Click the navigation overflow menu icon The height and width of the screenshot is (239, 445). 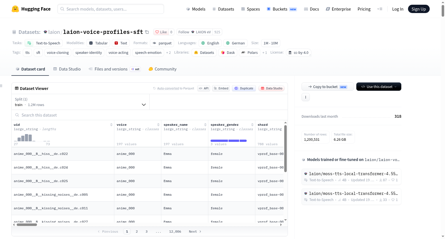coord(380,9)
